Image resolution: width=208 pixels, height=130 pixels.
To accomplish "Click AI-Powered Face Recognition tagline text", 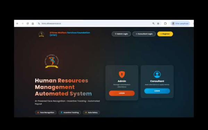I will [x=67, y=102].
